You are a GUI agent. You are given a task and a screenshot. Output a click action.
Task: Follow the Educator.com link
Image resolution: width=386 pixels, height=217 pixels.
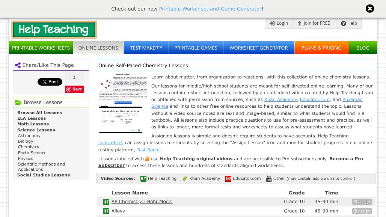coord(315,99)
